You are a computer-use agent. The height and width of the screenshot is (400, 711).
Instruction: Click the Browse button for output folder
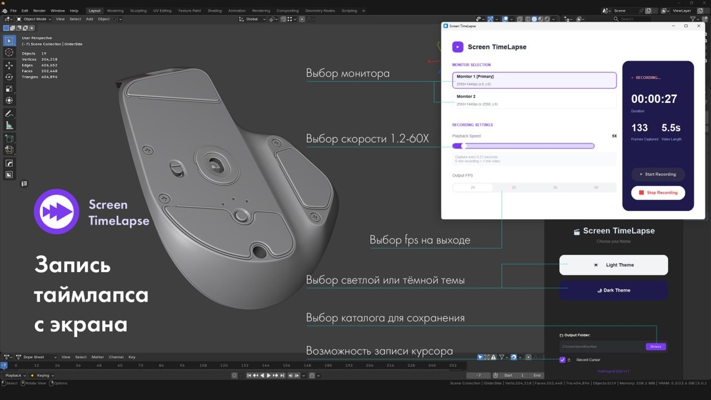click(656, 347)
